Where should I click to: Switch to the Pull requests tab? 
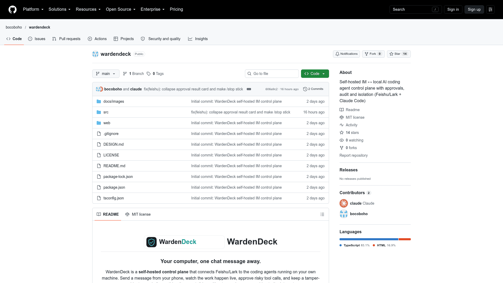pyautogui.click(x=66, y=39)
